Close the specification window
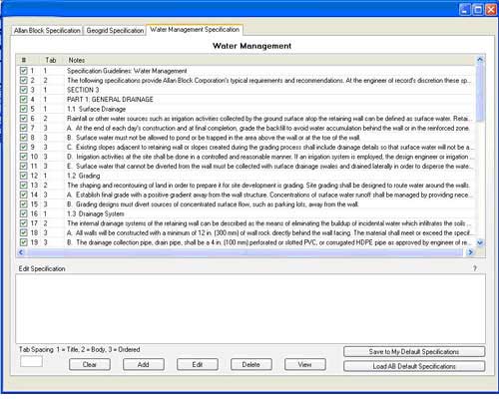This screenshot has height=402, width=499. tap(491, 9)
